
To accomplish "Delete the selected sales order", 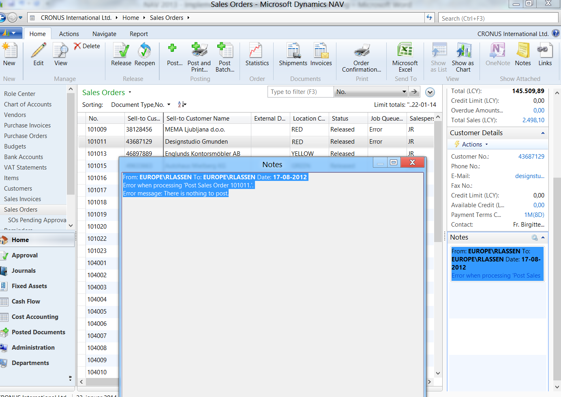I will [87, 46].
